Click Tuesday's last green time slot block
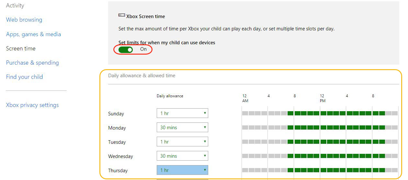This screenshot has height=180, width=408. 382,142
